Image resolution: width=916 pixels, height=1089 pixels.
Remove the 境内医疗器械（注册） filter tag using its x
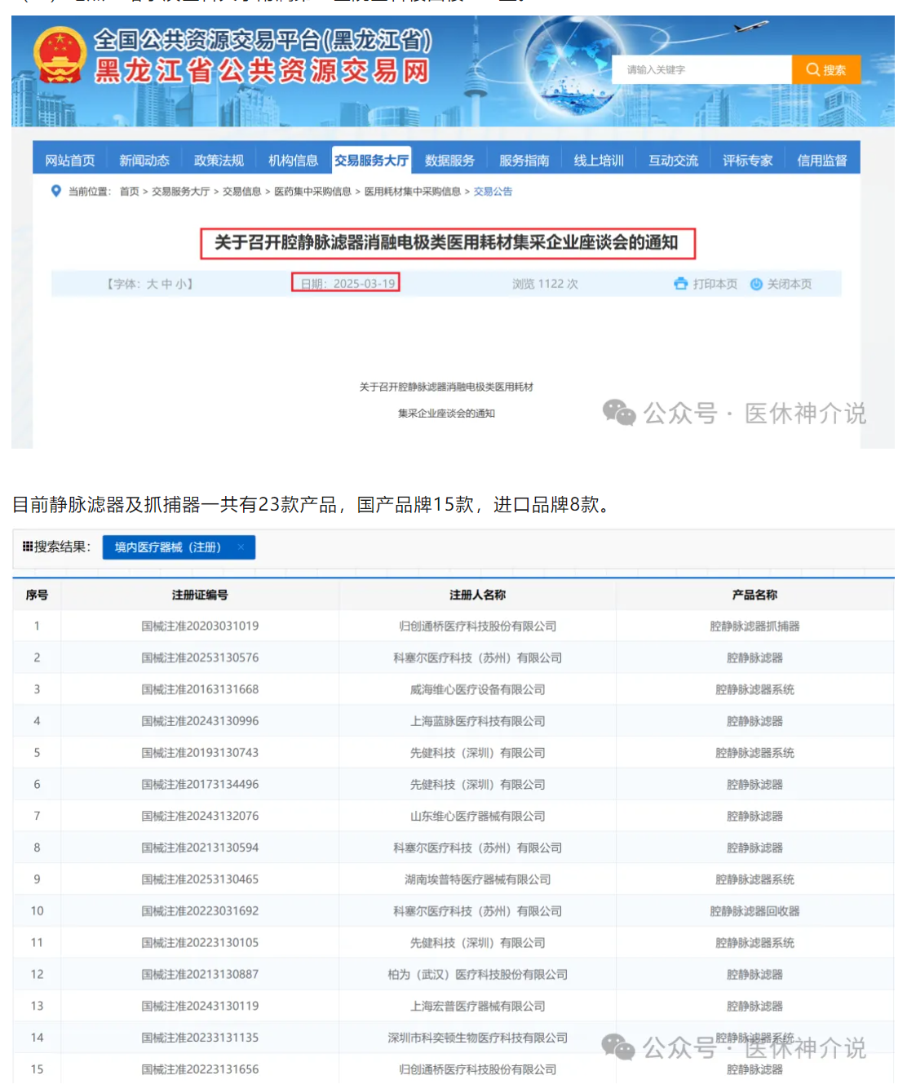click(241, 547)
